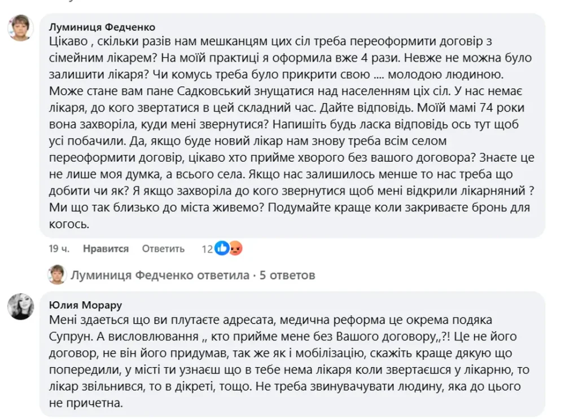Open Луминиця Федченко's profile picture on top comment
The width and height of the screenshot is (578, 419).
pos(20,28)
